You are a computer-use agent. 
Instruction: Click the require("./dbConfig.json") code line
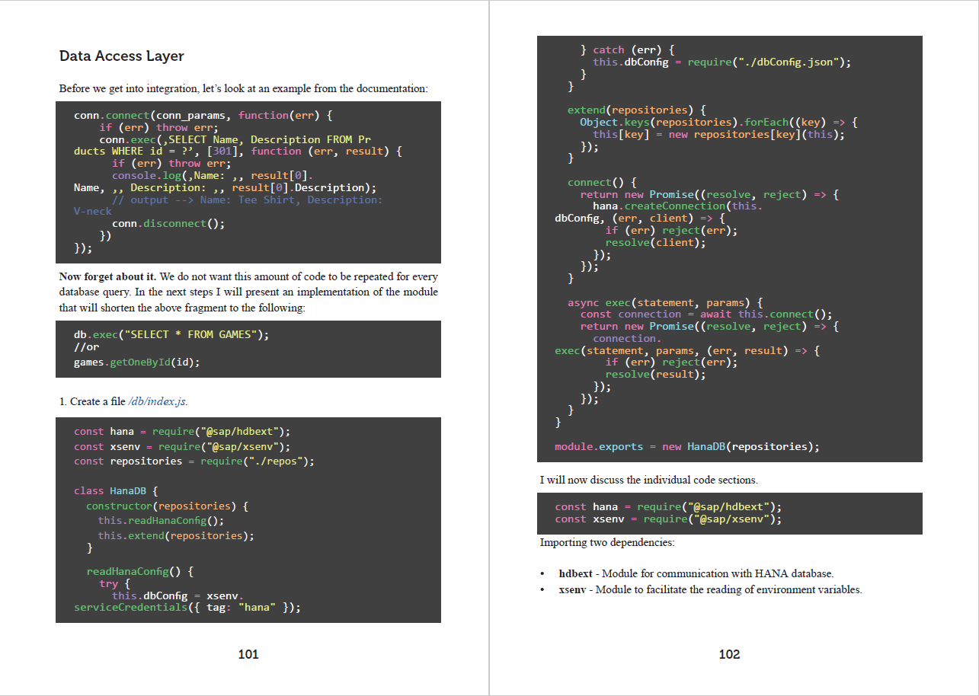pyautogui.click(x=721, y=62)
